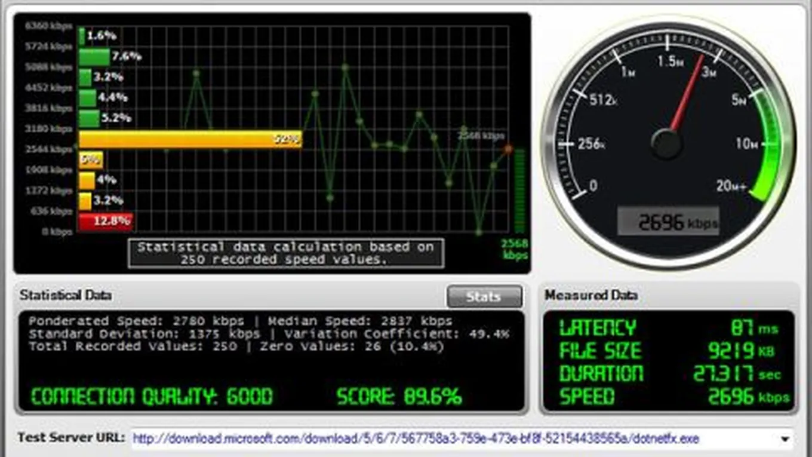Click the Connection Quality: GOOD readout

coord(152,397)
